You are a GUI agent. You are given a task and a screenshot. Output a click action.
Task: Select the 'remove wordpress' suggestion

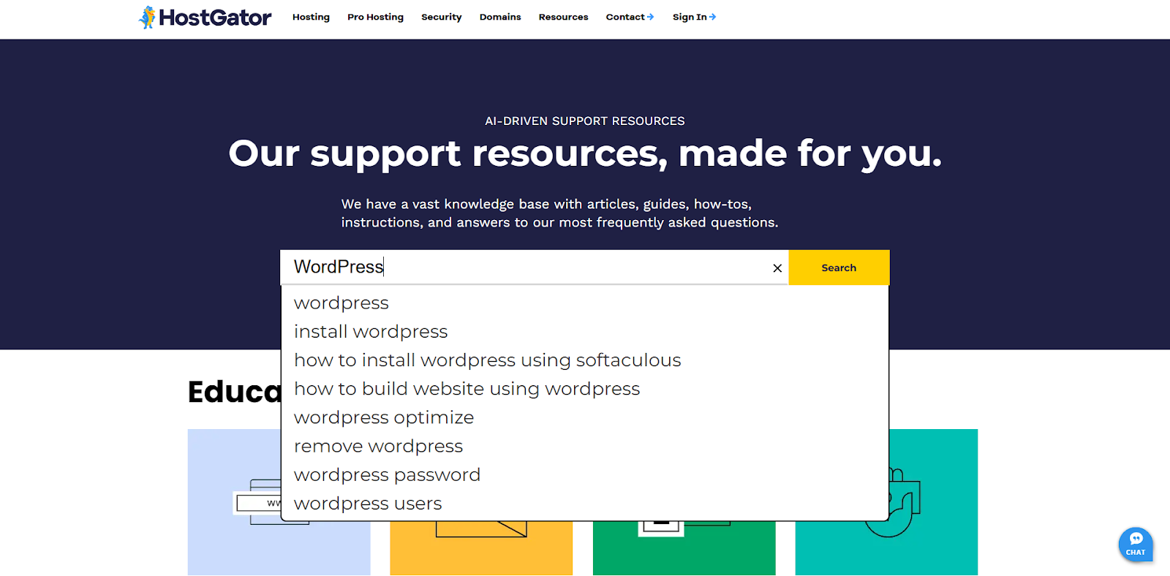tap(584, 446)
